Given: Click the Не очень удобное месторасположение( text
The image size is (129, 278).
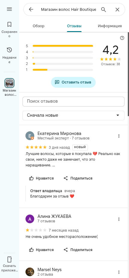Looking at the screenshot, I should (62, 237).
